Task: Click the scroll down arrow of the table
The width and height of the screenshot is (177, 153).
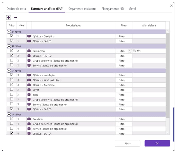Action: click(x=168, y=133)
